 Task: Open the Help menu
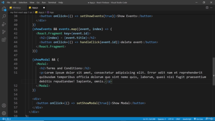(x=60, y=2)
